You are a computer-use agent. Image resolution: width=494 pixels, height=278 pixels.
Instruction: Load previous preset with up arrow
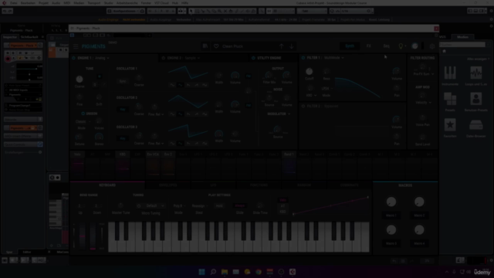click(x=281, y=46)
